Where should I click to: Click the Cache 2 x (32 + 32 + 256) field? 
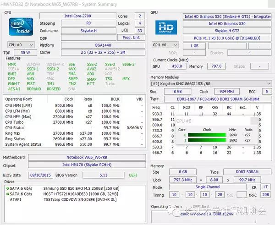pyautogui.click(x=103, y=52)
